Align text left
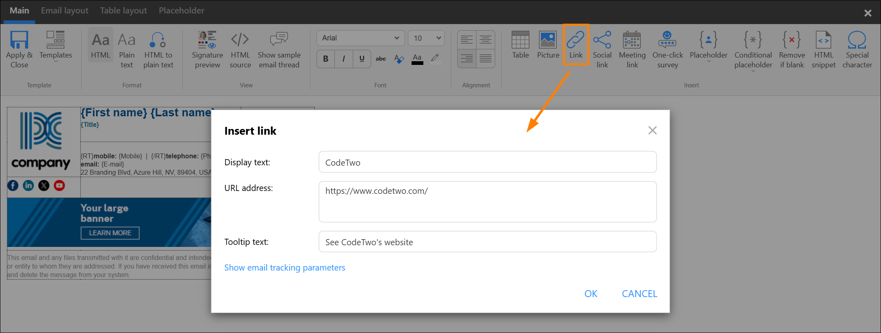881x333 pixels. click(467, 40)
